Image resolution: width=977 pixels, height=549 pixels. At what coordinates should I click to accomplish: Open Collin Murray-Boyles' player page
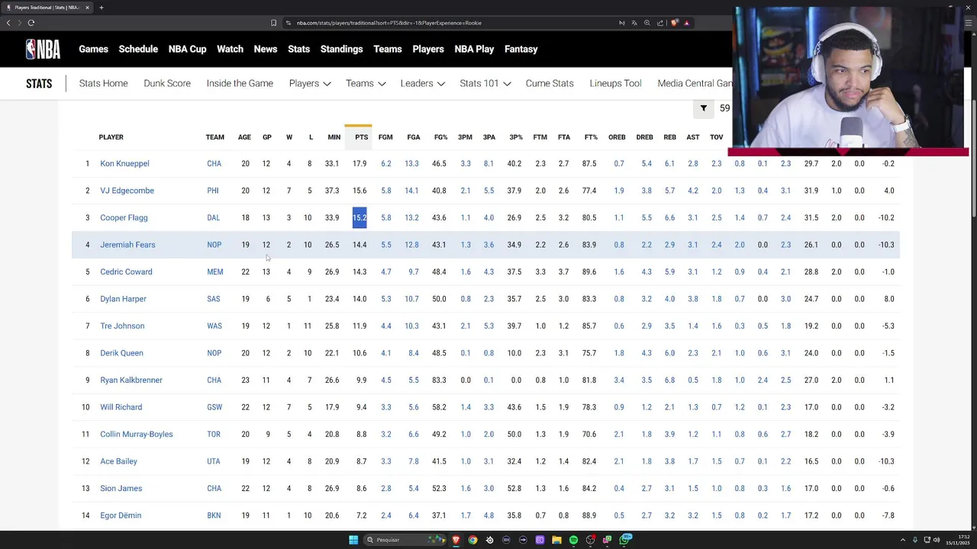coord(136,435)
